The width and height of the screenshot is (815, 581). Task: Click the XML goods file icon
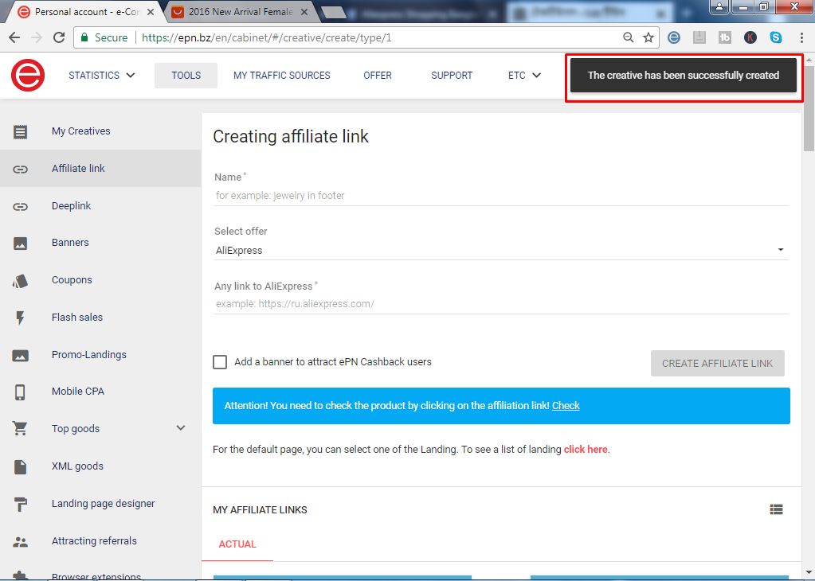pyautogui.click(x=20, y=466)
